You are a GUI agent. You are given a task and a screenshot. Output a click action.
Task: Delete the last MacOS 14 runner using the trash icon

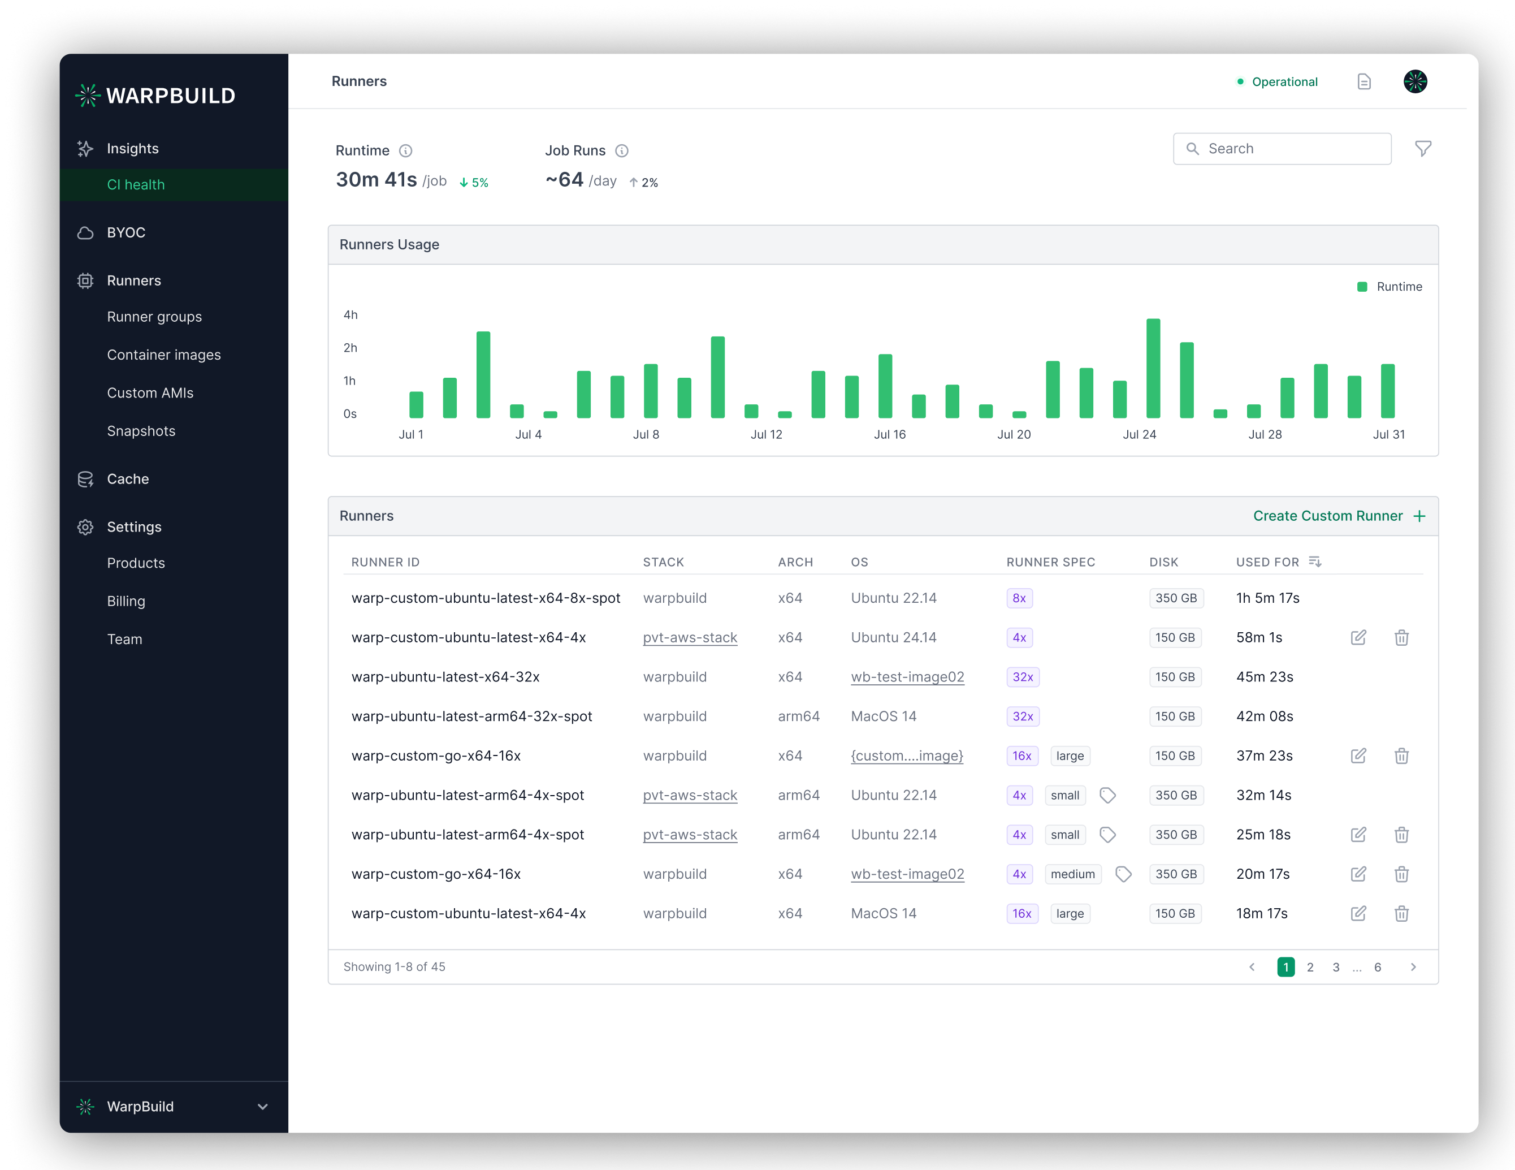1402,914
